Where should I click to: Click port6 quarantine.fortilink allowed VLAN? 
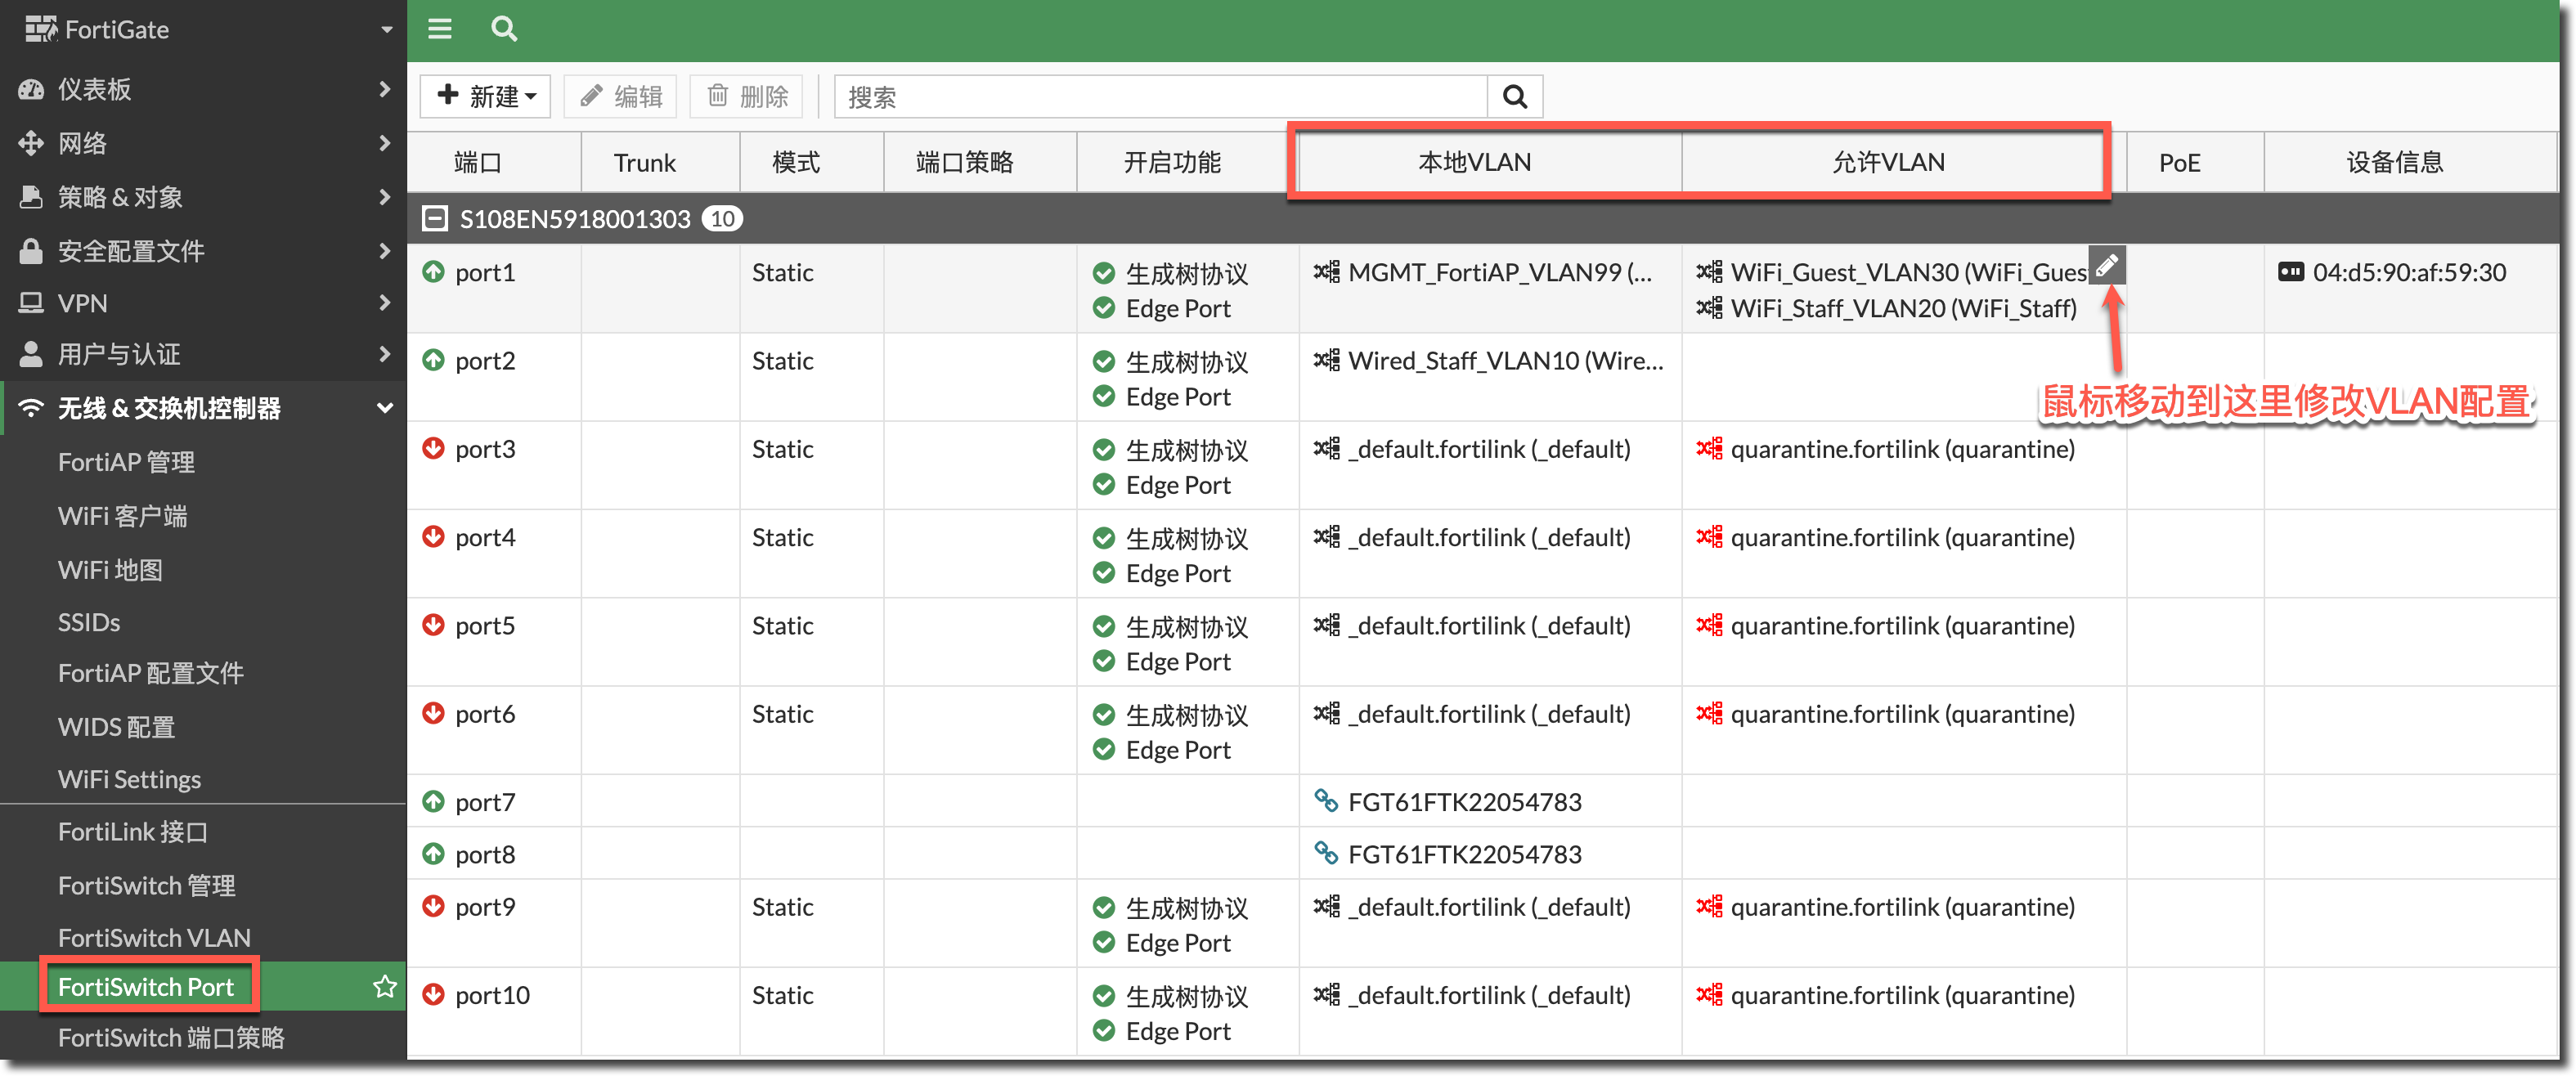(x=1902, y=714)
